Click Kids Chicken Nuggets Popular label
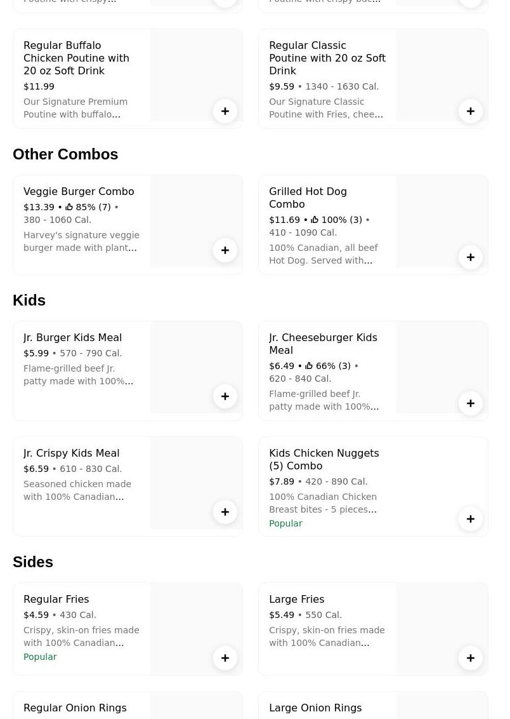The height and width of the screenshot is (719, 510). 285,523
